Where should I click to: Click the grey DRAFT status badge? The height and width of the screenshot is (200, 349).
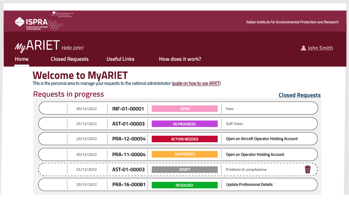(x=185, y=170)
